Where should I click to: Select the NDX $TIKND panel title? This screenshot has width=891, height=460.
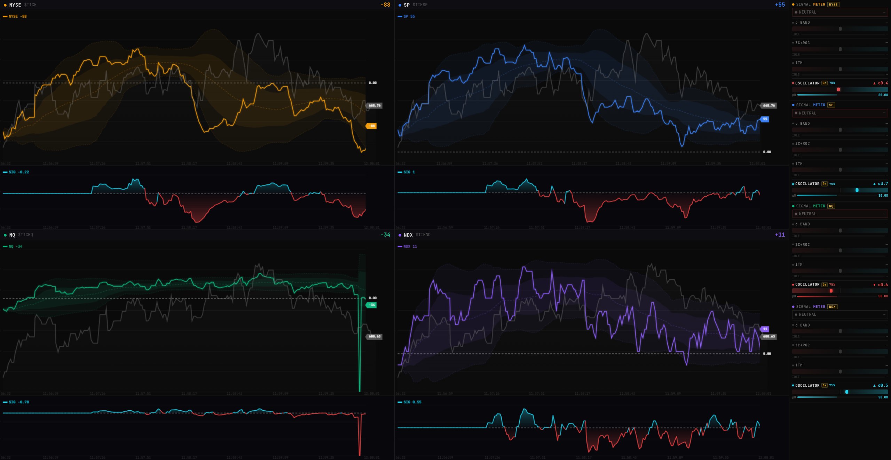pos(416,235)
